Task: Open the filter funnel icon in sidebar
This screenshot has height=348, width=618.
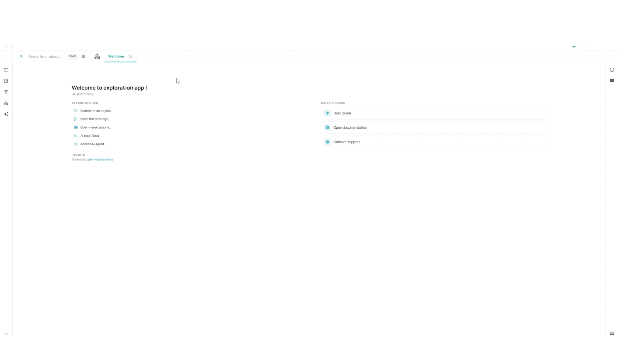Action: click(x=6, y=92)
